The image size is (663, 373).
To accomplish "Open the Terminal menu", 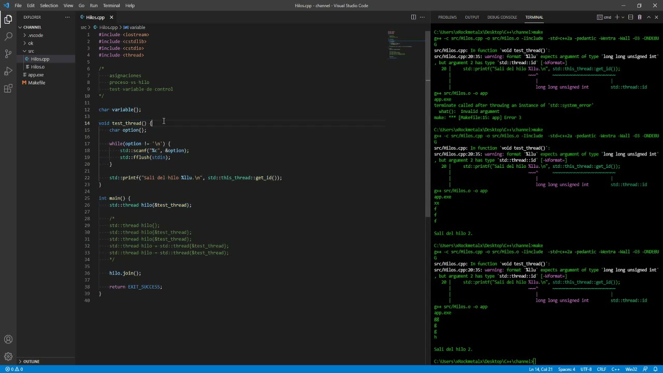I will click(x=111, y=6).
